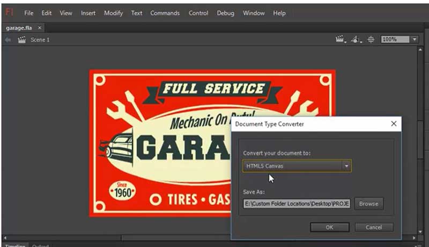The height and width of the screenshot is (247, 429).
Task: Click the Flash application logo icon
Action: [x=9, y=12]
